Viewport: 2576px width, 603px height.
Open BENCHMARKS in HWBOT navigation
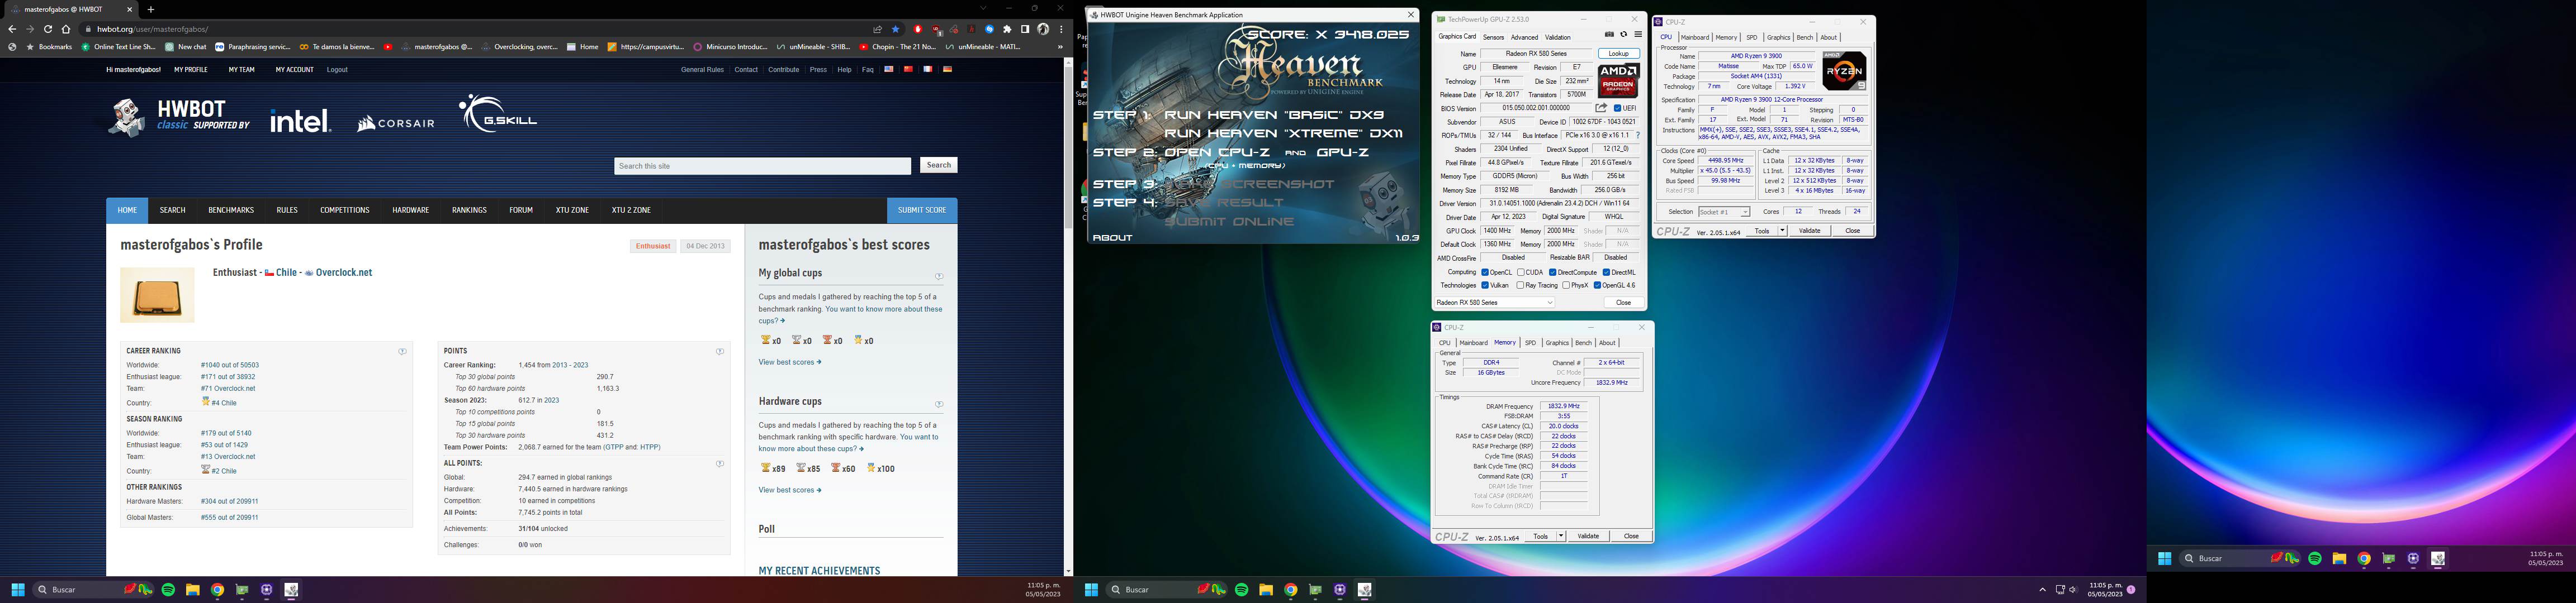pos(231,210)
